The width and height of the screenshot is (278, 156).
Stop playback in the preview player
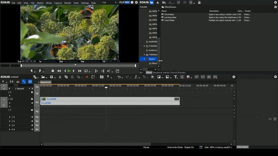(53, 71)
